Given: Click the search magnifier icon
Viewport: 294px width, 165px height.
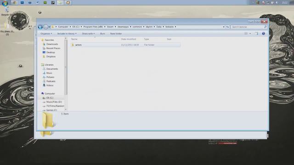Looking at the screenshot, I should tap(266, 27).
